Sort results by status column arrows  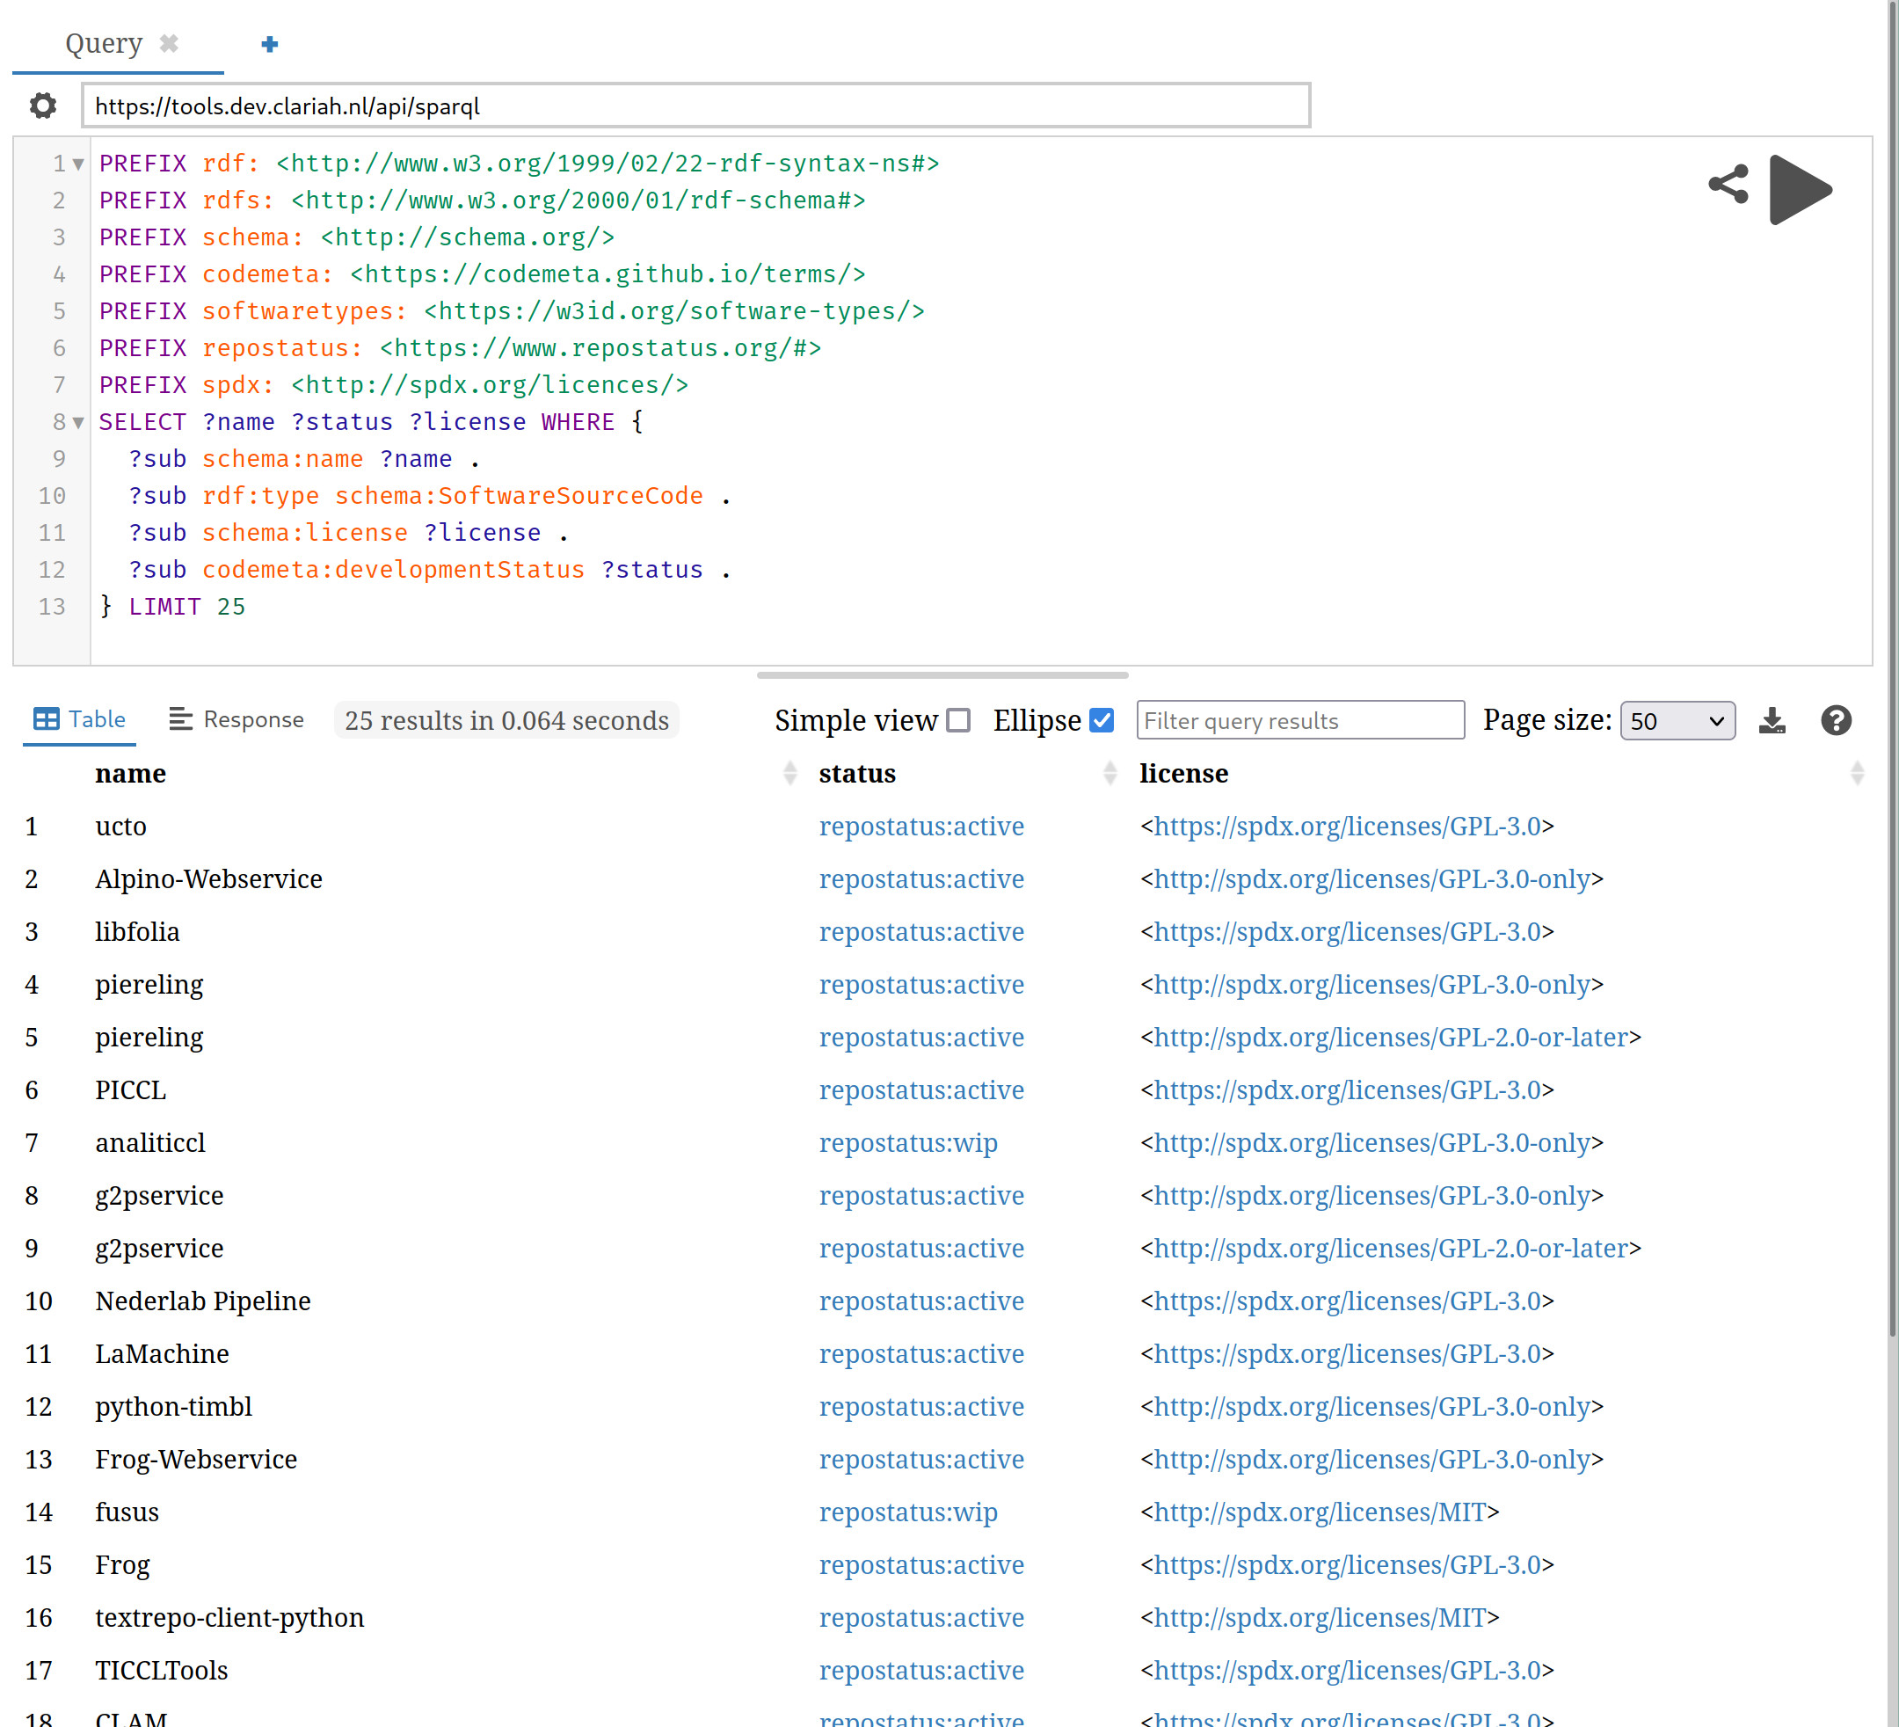pyautogui.click(x=1110, y=774)
